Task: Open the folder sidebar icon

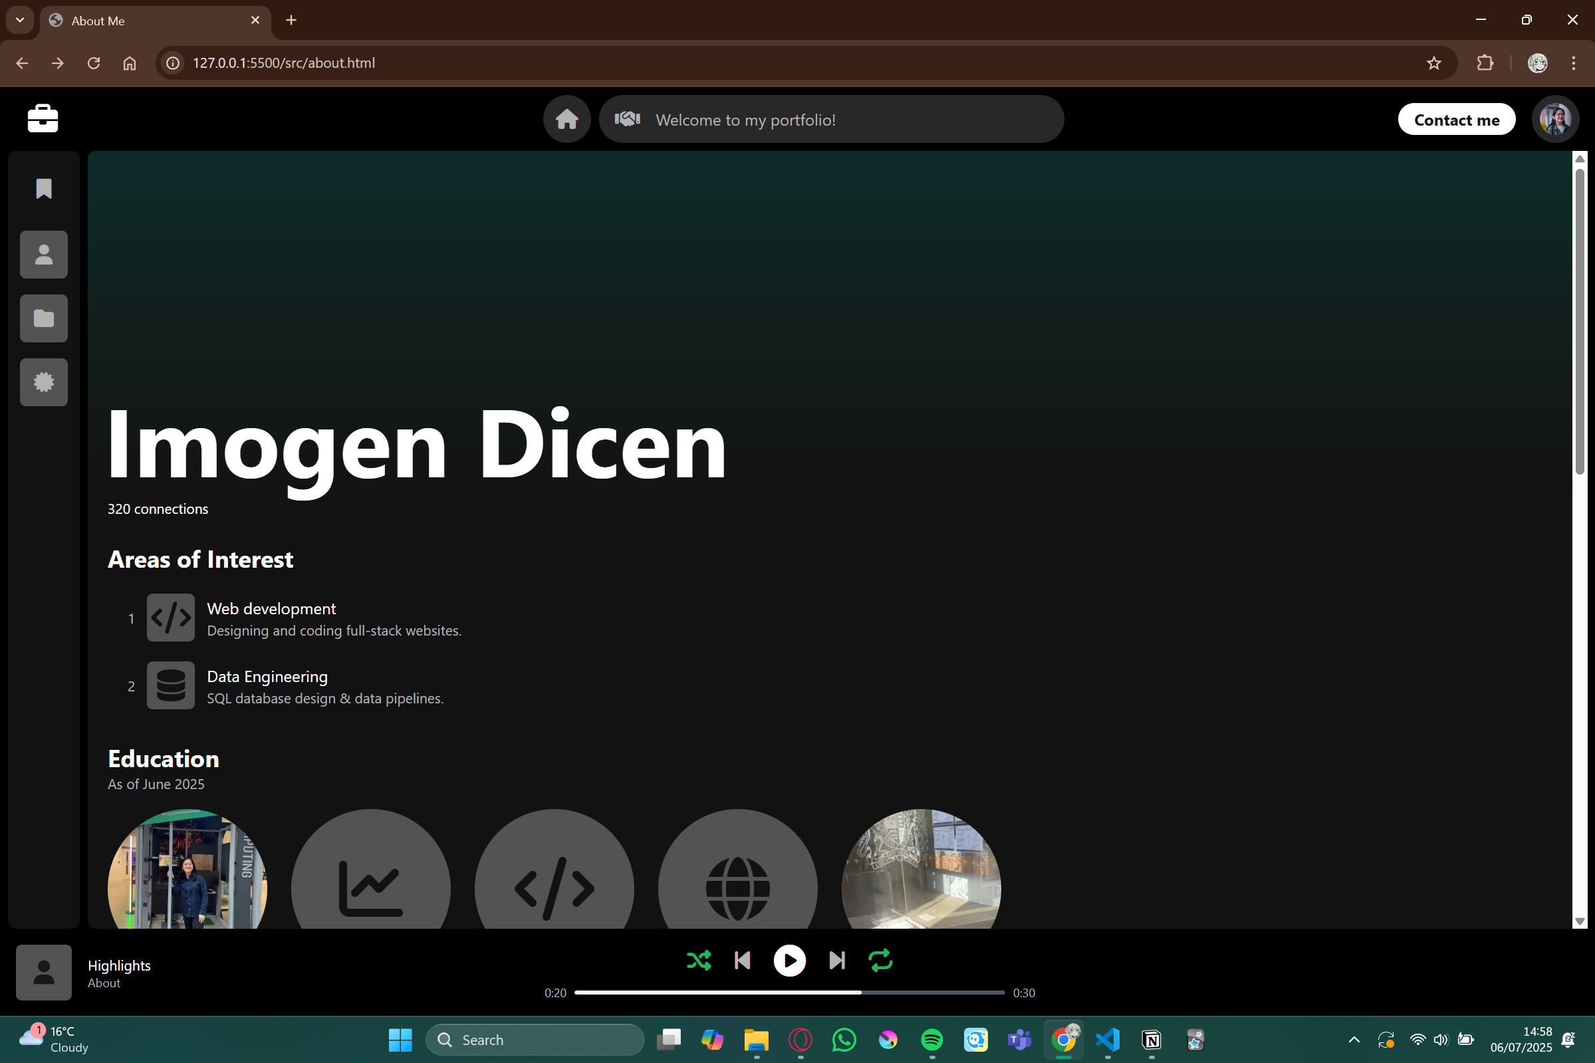Action: point(44,318)
